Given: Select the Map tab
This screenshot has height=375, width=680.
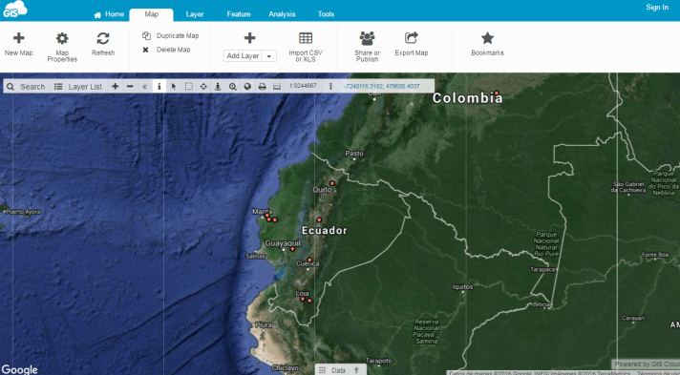Looking at the screenshot, I should coord(151,14).
